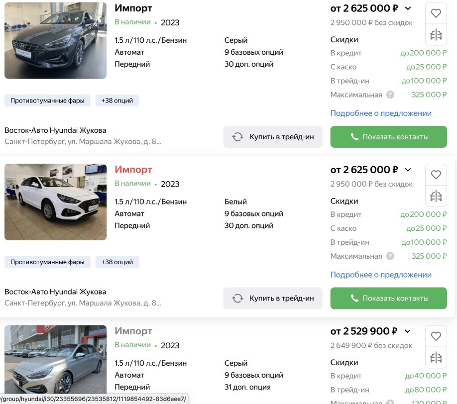Click trade-in swap arrows icon on first listing
The height and width of the screenshot is (404, 457).
236,136
